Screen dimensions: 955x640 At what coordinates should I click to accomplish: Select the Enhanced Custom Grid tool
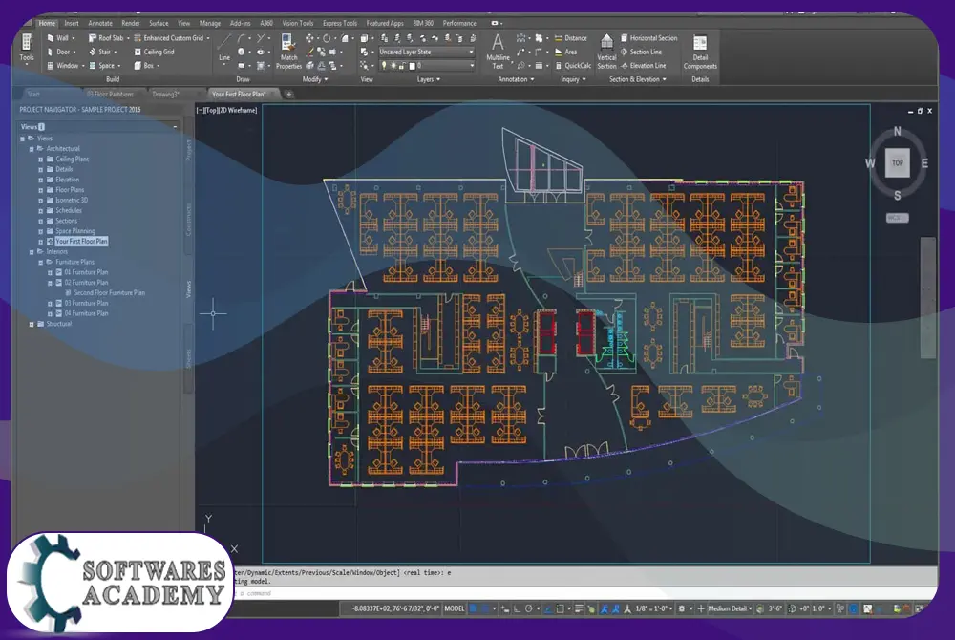(171, 38)
